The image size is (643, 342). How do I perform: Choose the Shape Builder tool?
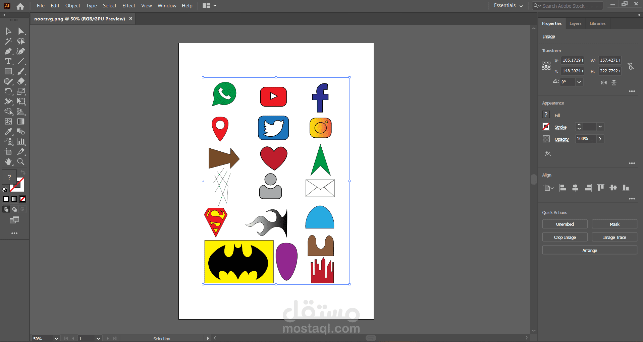click(x=8, y=112)
